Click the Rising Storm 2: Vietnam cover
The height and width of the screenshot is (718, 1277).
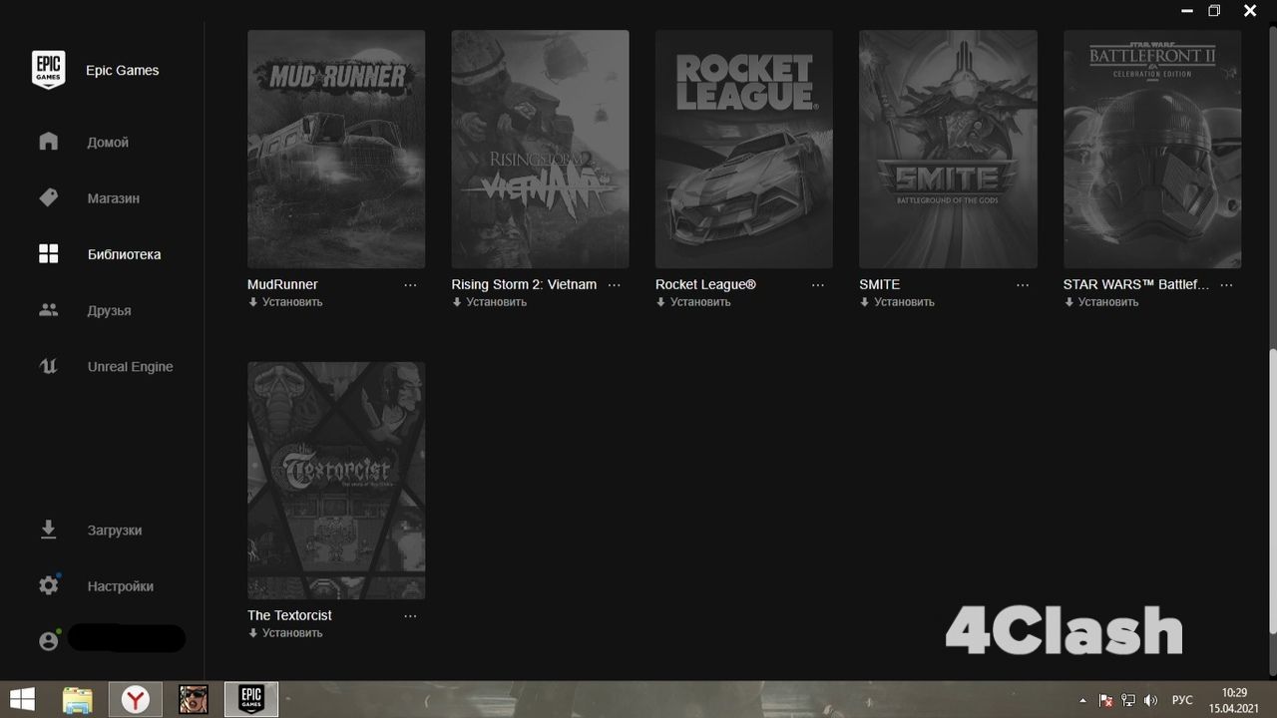pos(540,149)
